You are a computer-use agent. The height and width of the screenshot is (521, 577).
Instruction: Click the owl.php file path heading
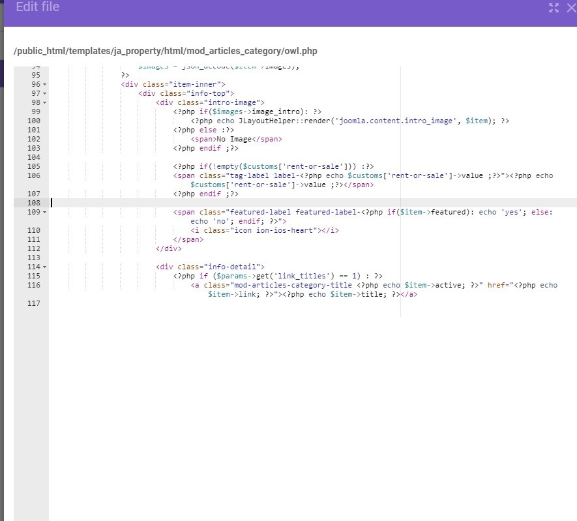[165, 51]
